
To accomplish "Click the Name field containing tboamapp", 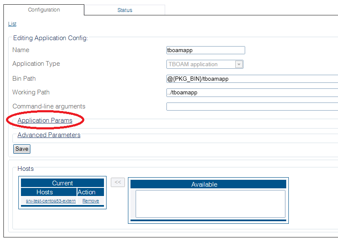I will pos(205,50).
